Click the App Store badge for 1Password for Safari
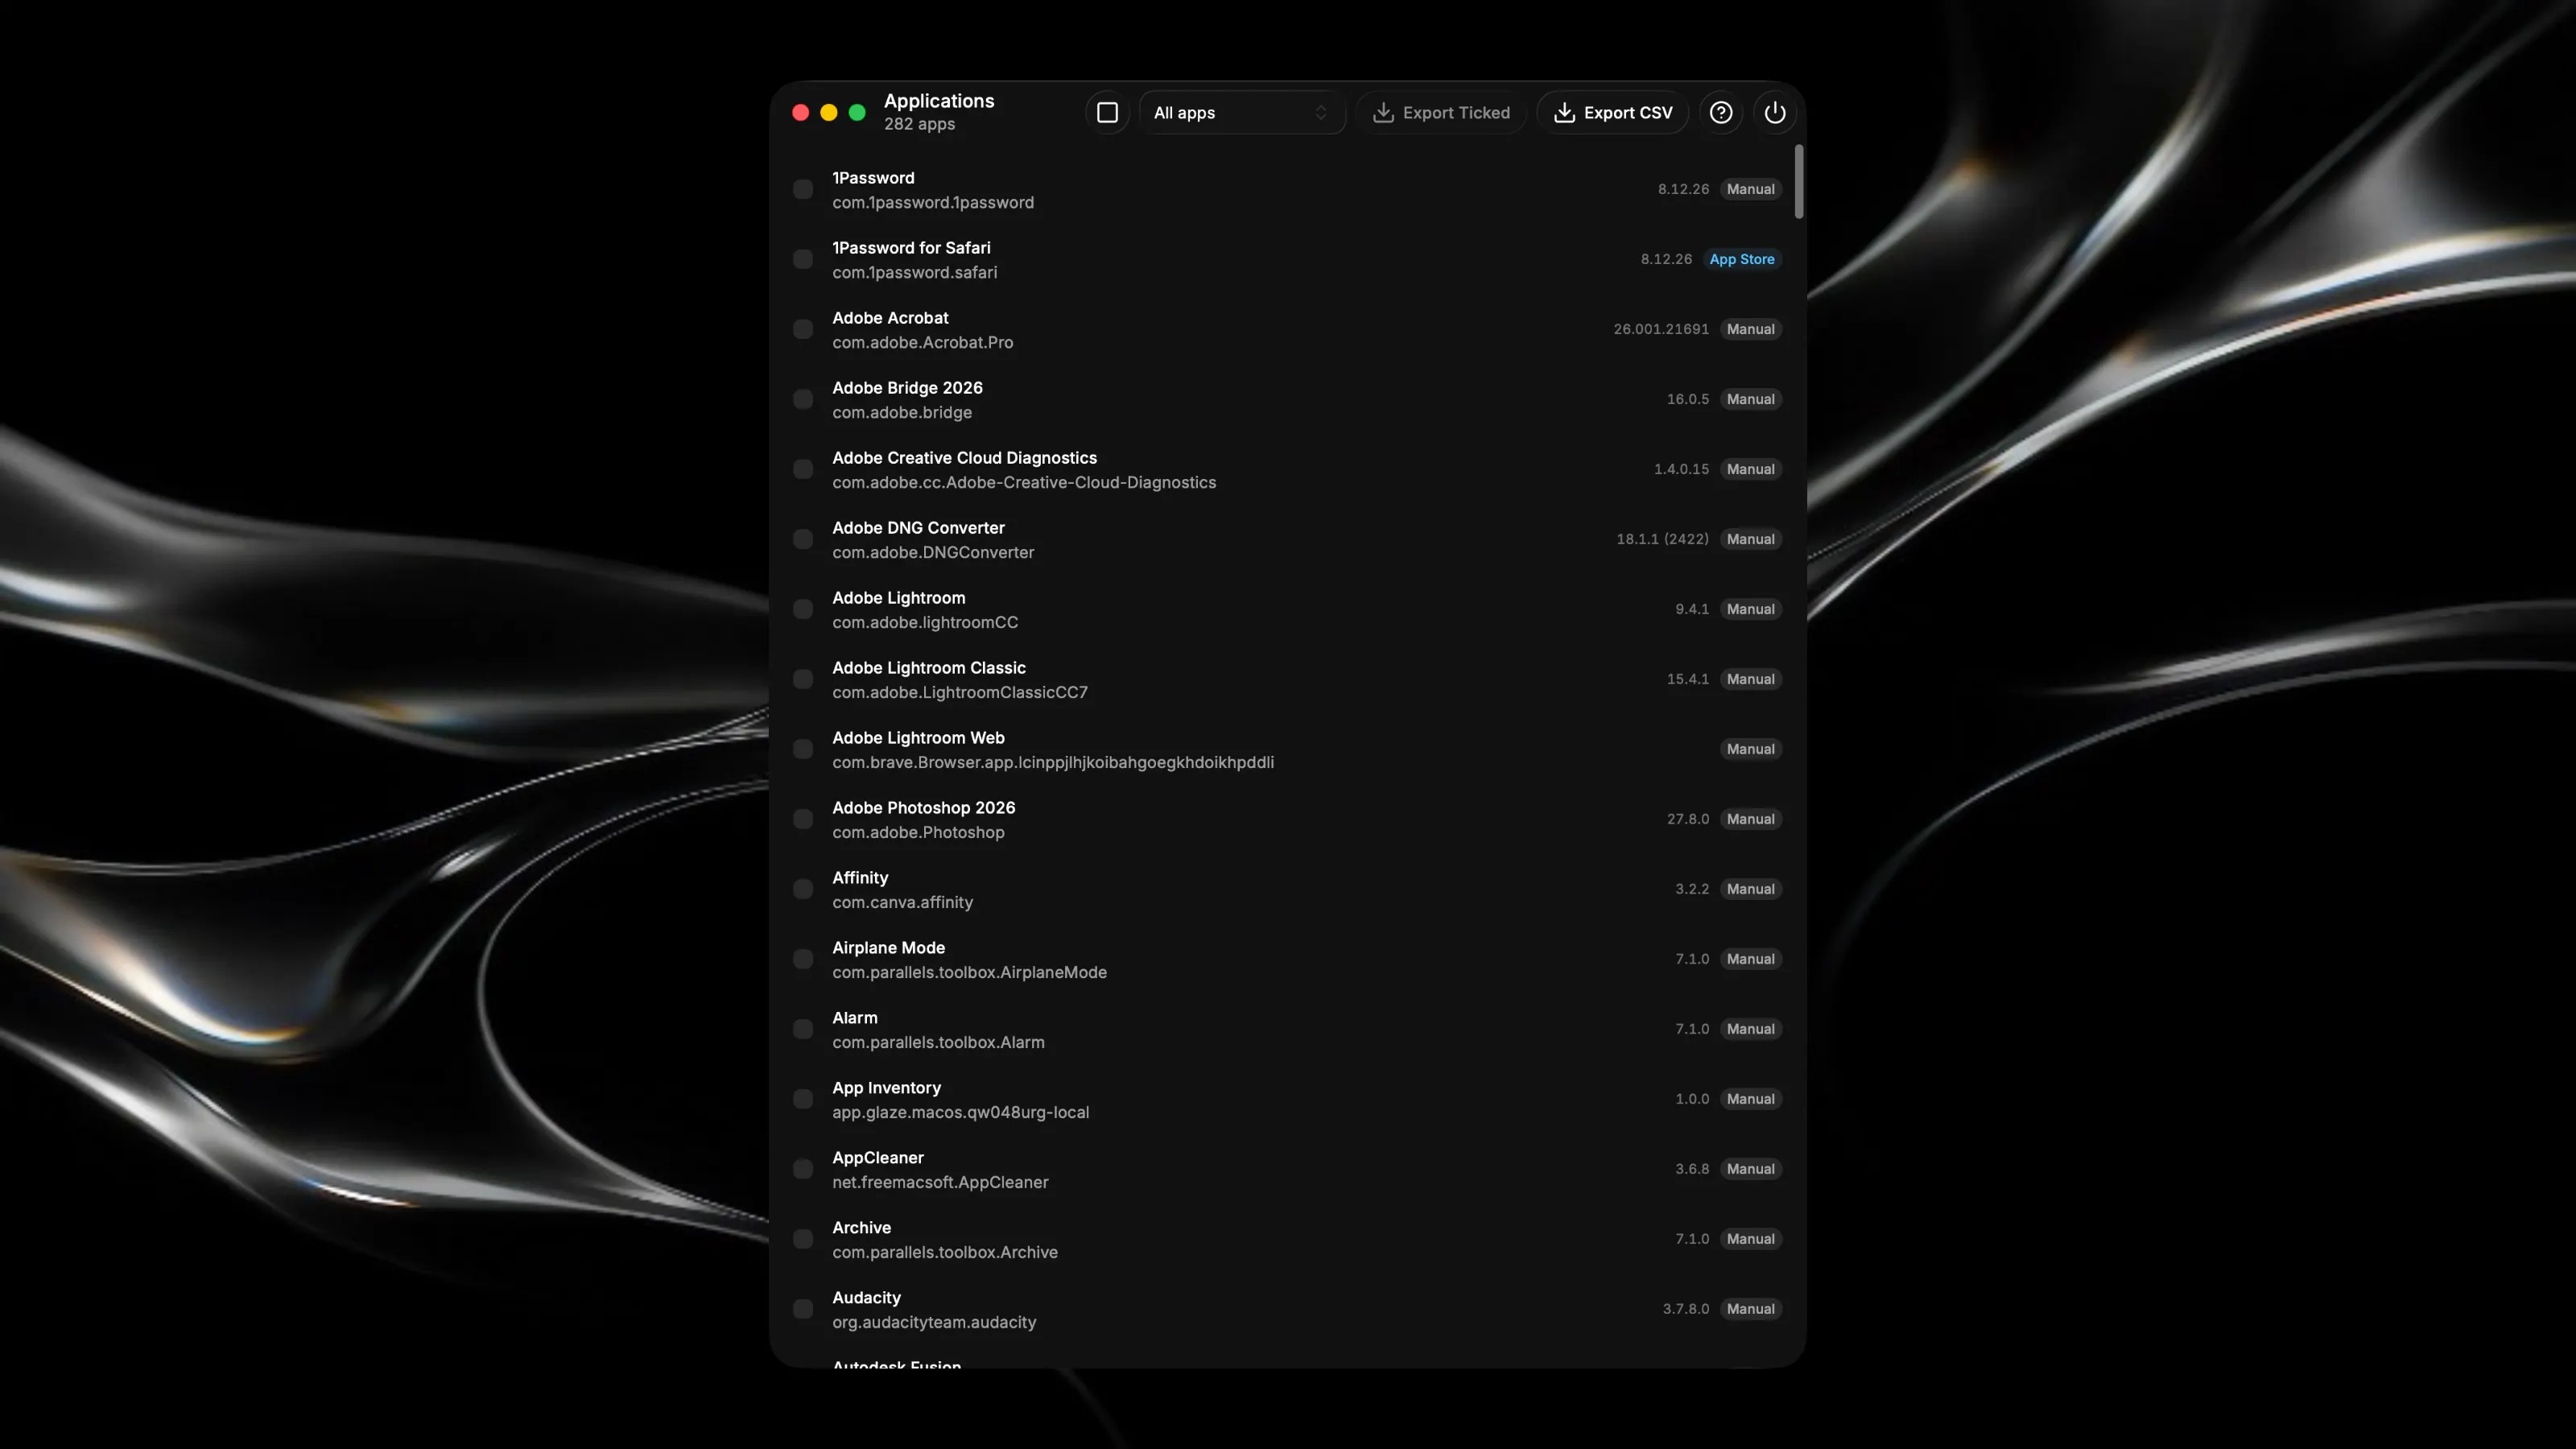This screenshot has height=1449, width=2576. click(1741, 259)
